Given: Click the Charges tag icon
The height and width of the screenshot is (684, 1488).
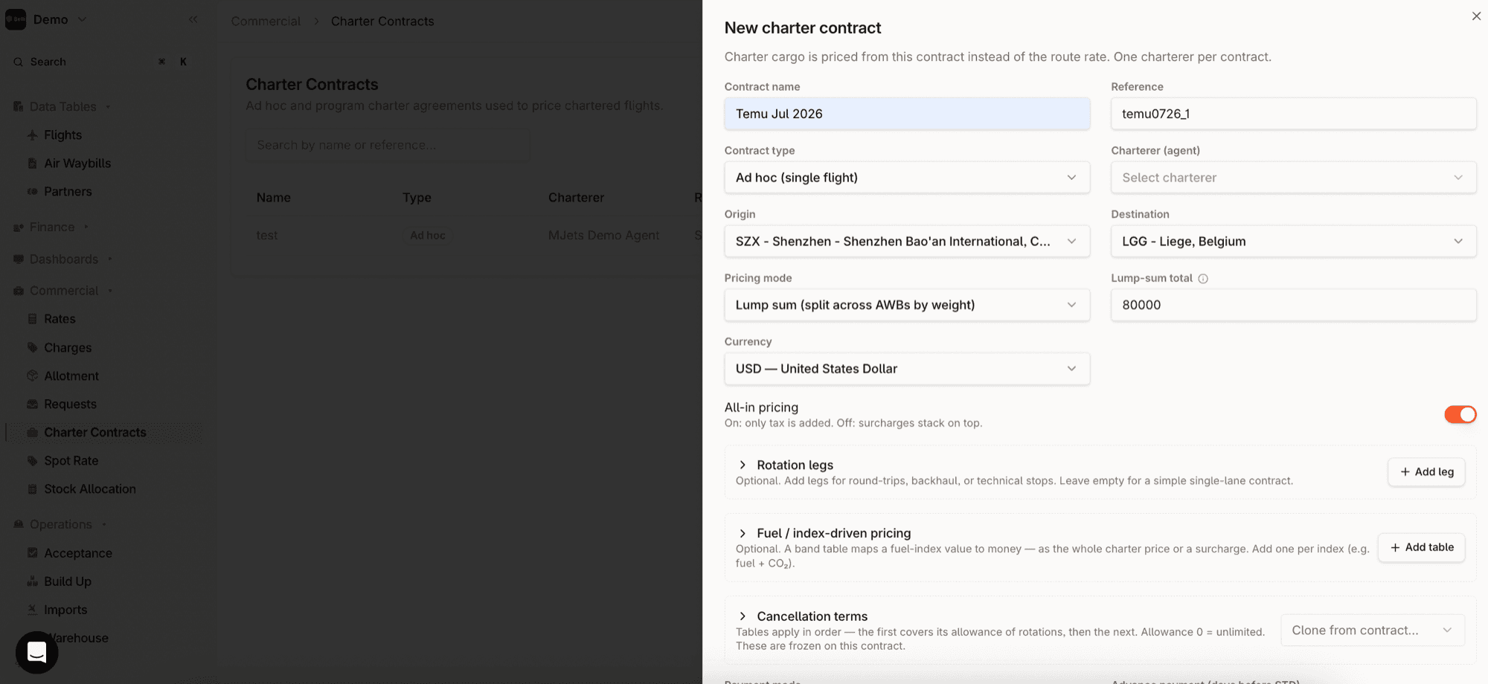Looking at the screenshot, I should click(32, 347).
